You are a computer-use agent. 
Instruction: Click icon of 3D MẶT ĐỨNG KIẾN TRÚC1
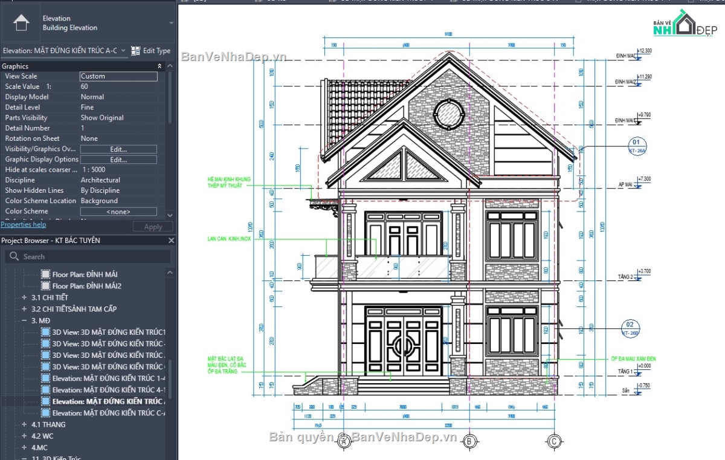[x=45, y=332]
